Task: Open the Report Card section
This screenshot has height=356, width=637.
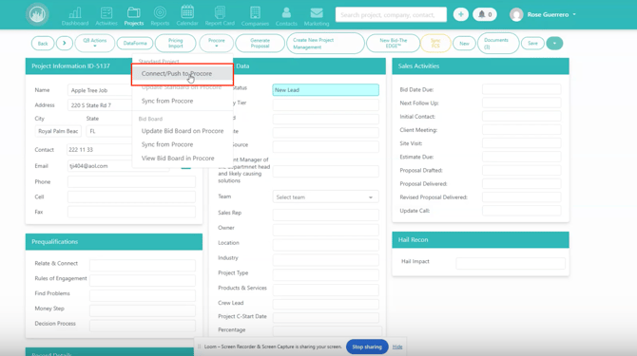Action: (x=220, y=17)
